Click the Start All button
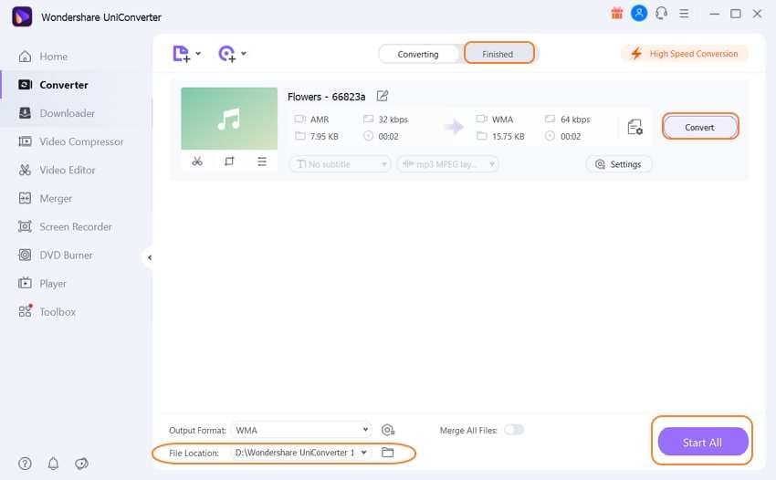Screen dimensions: 776x480 (x=703, y=442)
